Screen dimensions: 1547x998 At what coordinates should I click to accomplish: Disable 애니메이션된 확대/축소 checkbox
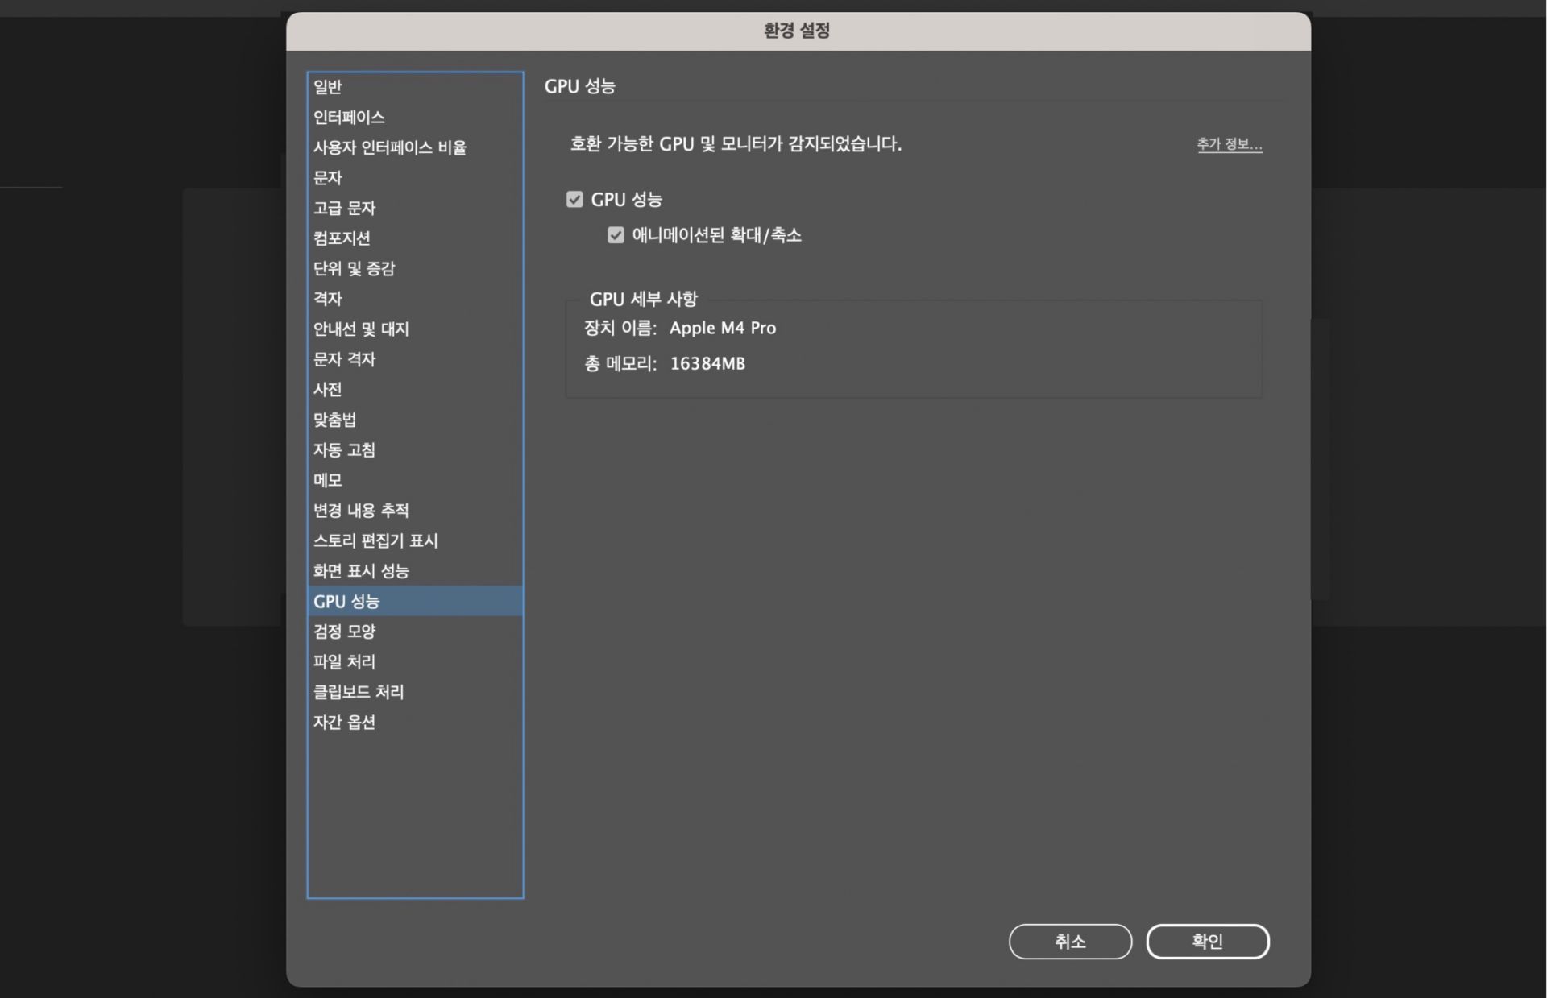616,235
